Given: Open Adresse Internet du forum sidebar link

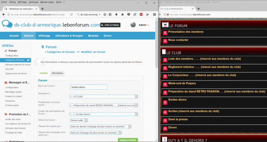Looking at the screenshot, I should click(x=18, y=65).
